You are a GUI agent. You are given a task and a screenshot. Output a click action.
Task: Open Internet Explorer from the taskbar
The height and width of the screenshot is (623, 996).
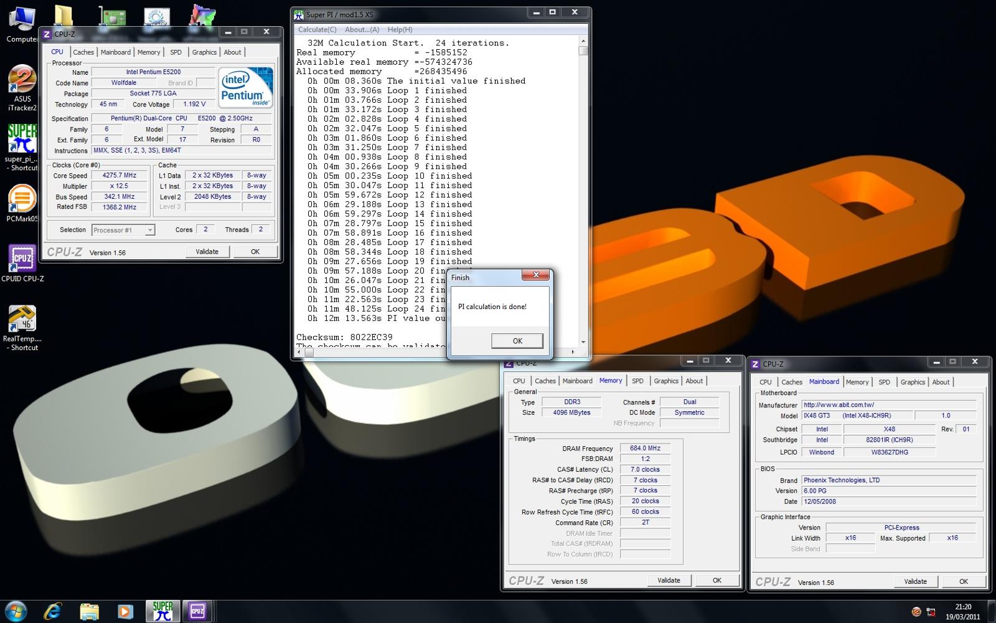(53, 611)
